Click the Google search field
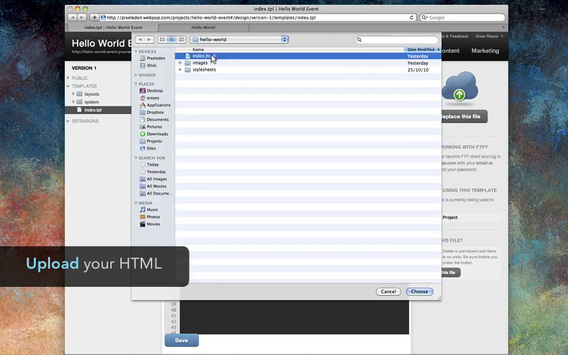568x355 pixels. pos(463,18)
